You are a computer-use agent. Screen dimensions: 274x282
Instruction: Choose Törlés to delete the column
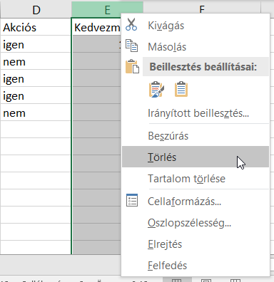click(x=196, y=157)
